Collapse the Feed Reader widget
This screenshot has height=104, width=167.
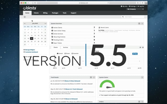pyautogui.click(x=94, y=77)
